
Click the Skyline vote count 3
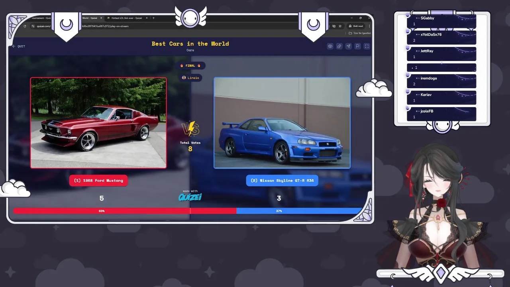click(279, 198)
